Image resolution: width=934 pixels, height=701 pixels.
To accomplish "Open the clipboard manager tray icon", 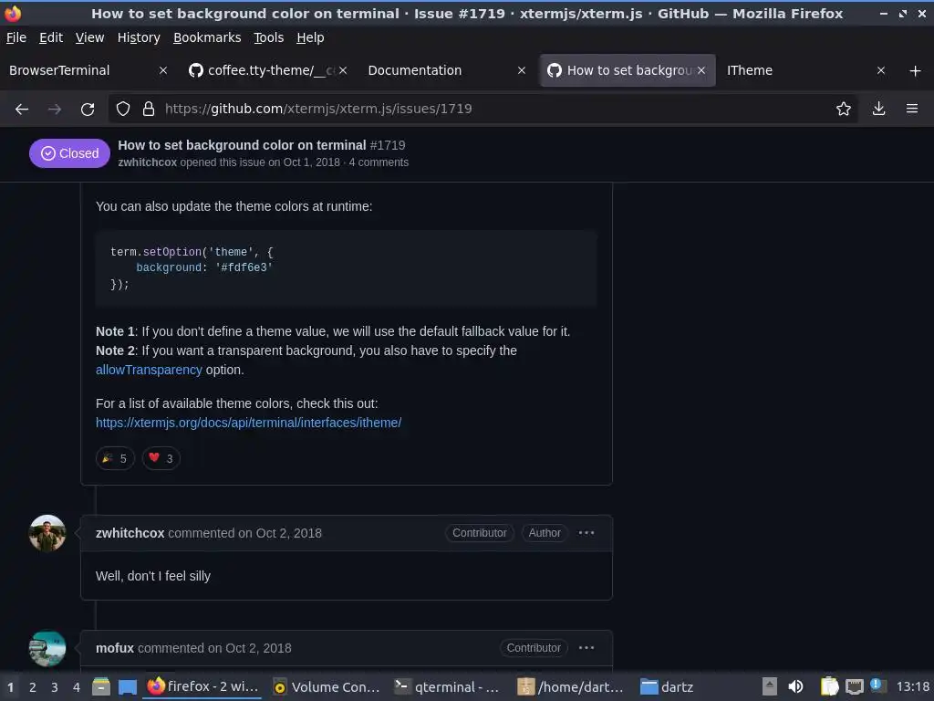I will tap(829, 686).
